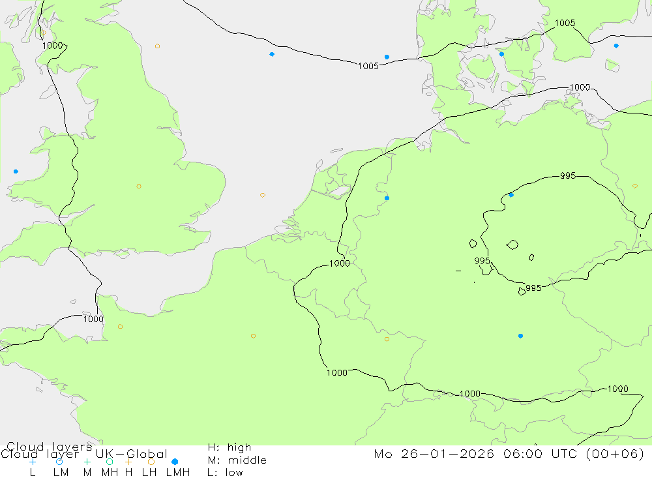Screen dimensions: 652x478
Task: Click the green plus M legend symbol
Action: pyautogui.click(x=87, y=462)
